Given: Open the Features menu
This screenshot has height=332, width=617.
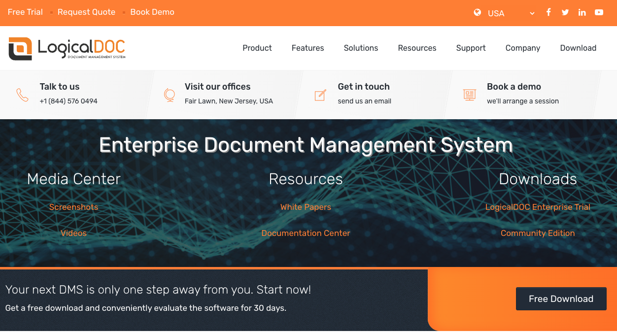Looking at the screenshot, I should coord(308,48).
